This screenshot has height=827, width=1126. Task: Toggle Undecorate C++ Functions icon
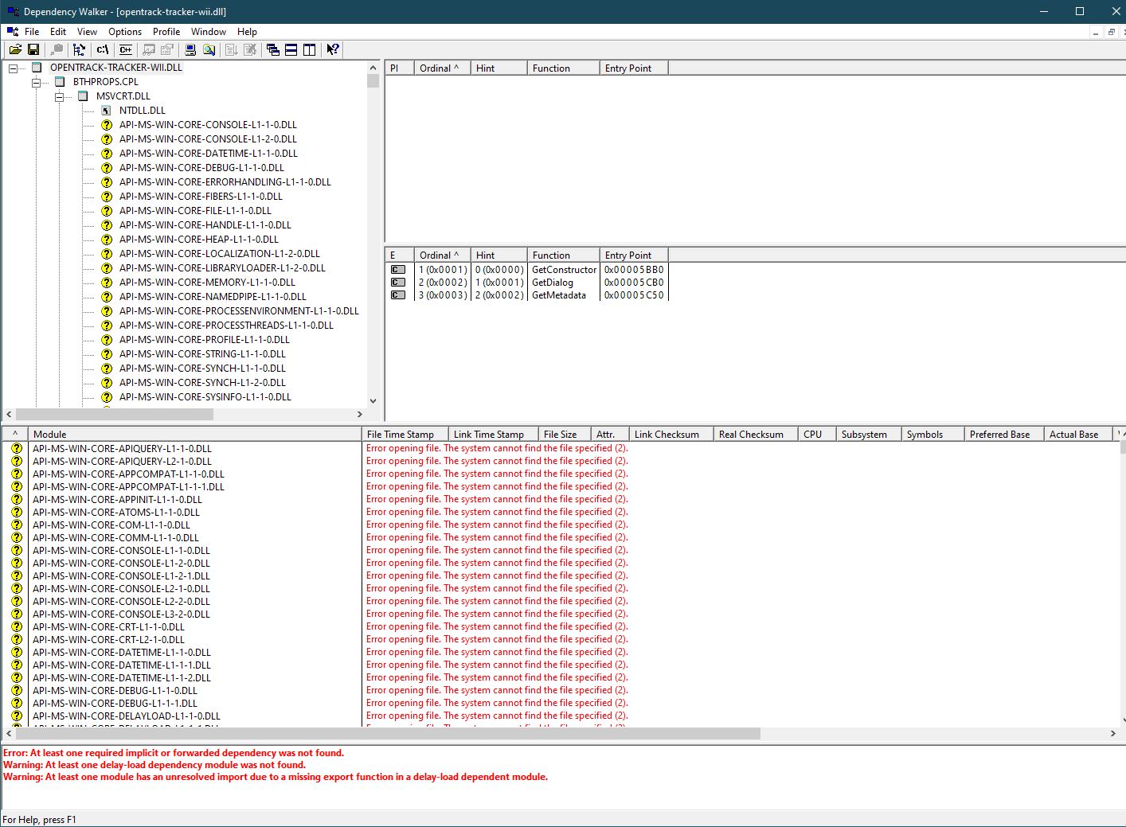point(126,49)
